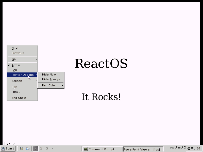This screenshot has width=203, height=152.
Task: Select virtual desktop 1 in the switcher
Action: [x=36, y=149]
